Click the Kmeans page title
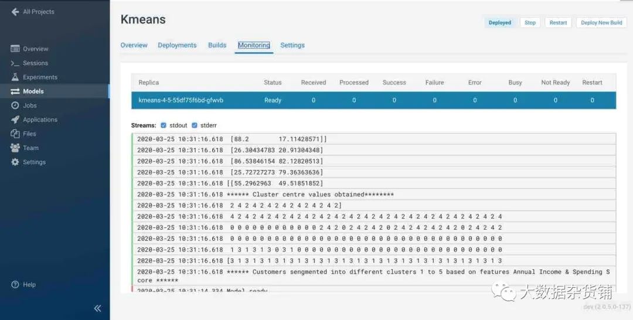Screen dimensions: 633x320 143,19
